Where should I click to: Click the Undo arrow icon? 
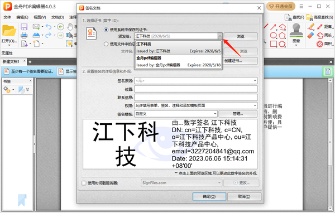tap(49, 27)
